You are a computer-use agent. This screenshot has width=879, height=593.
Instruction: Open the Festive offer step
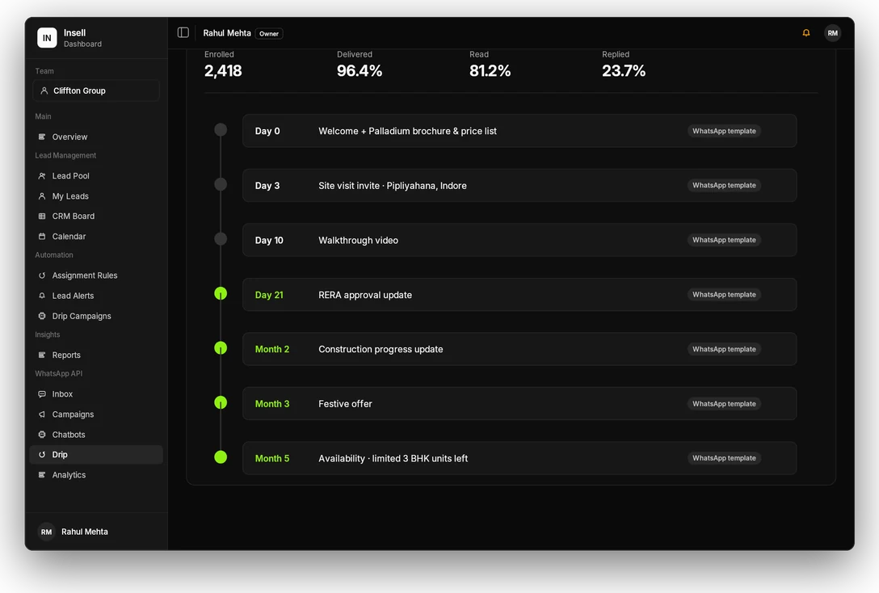[519, 404]
